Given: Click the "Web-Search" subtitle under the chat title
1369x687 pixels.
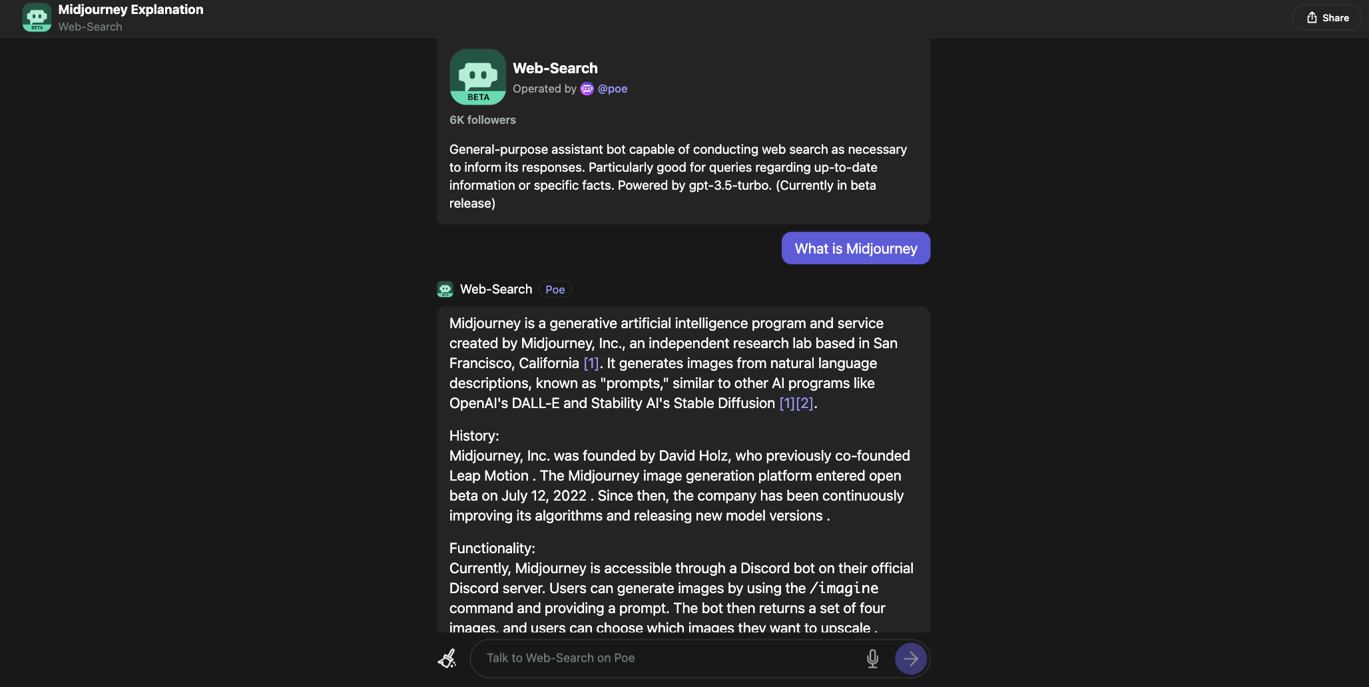Looking at the screenshot, I should pyautogui.click(x=91, y=27).
